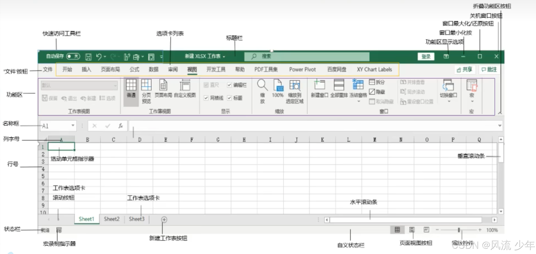Screen dimensions: 536x254
Task: Switch to the 开始 ribbon tab
Action: (67, 69)
